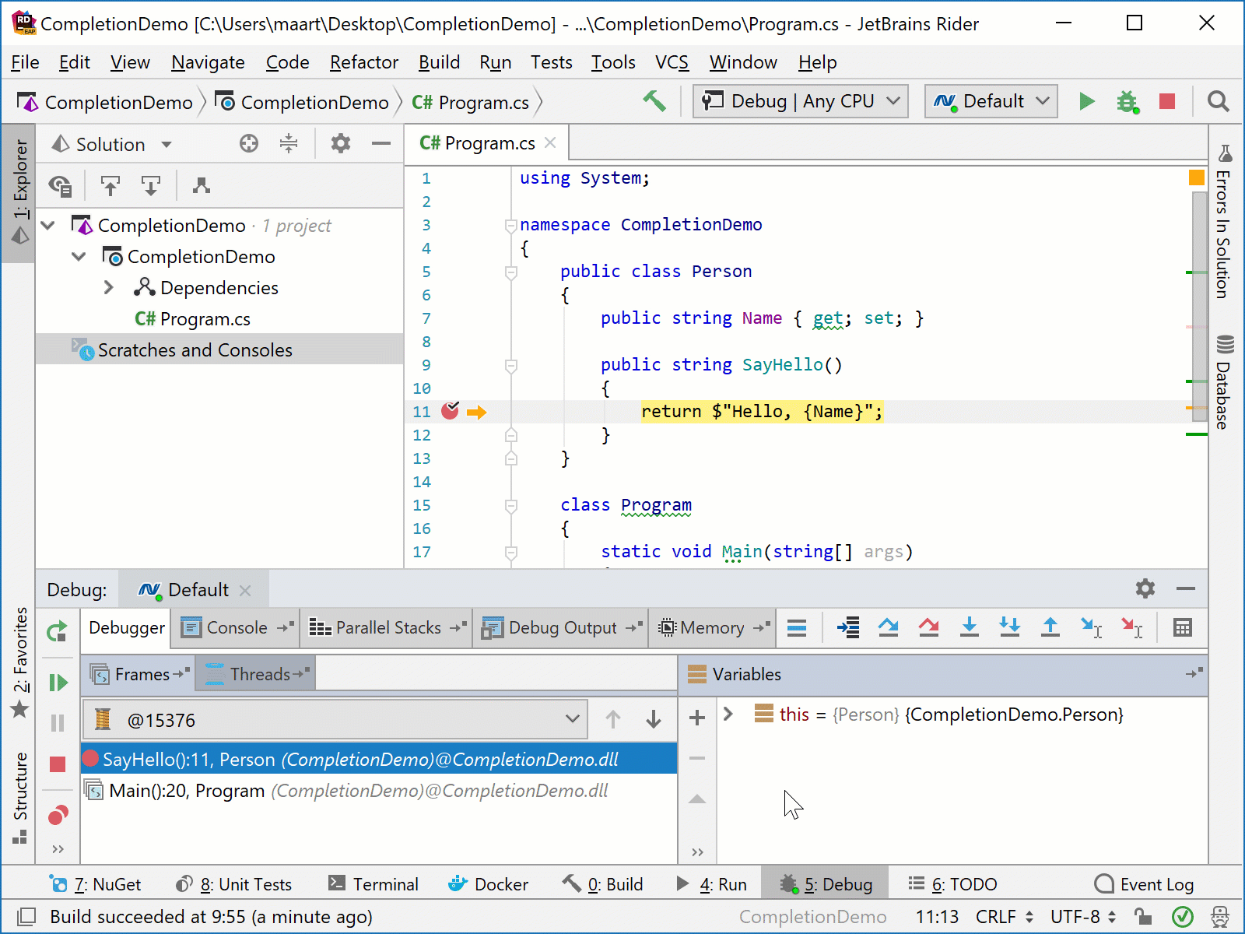Click the lock icon in the status bar

pyautogui.click(x=1142, y=917)
